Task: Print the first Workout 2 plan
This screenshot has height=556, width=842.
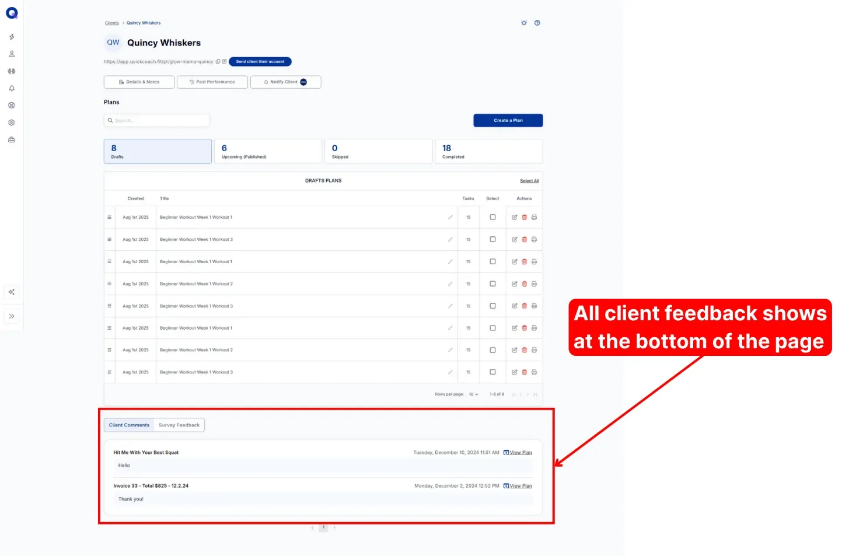Action: 534,284
